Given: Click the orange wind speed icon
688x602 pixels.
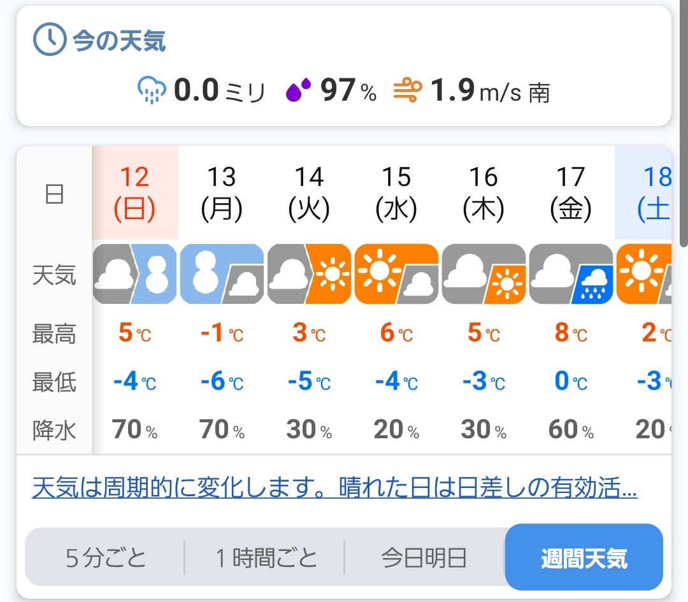Looking at the screenshot, I should (x=407, y=90).
